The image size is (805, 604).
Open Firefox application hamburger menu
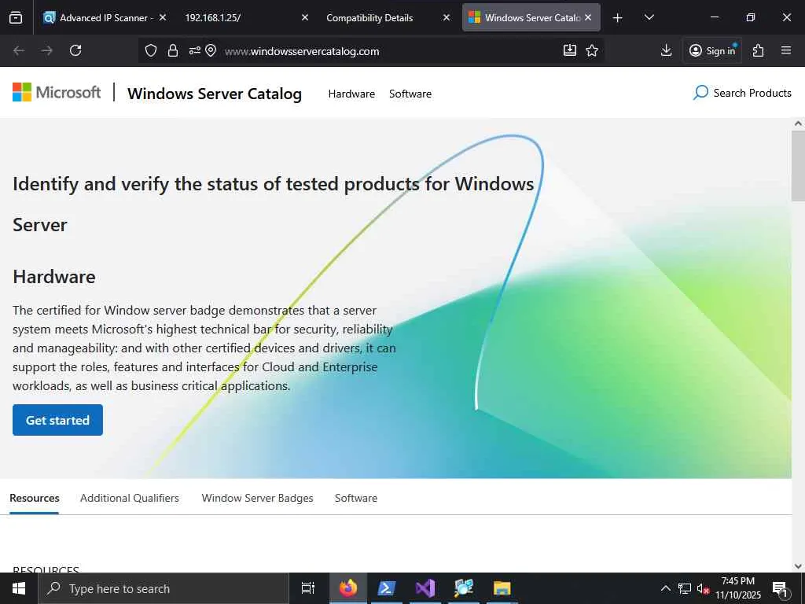(x=786, y=50)
